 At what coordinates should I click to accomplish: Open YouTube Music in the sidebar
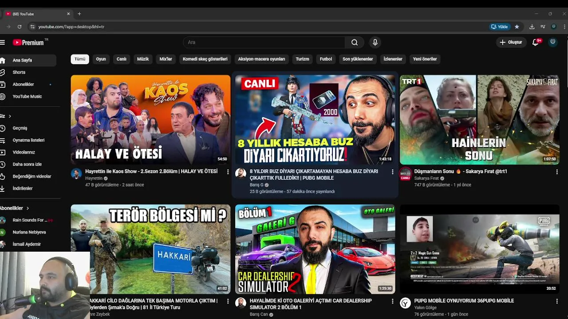[x=28, y=96]
